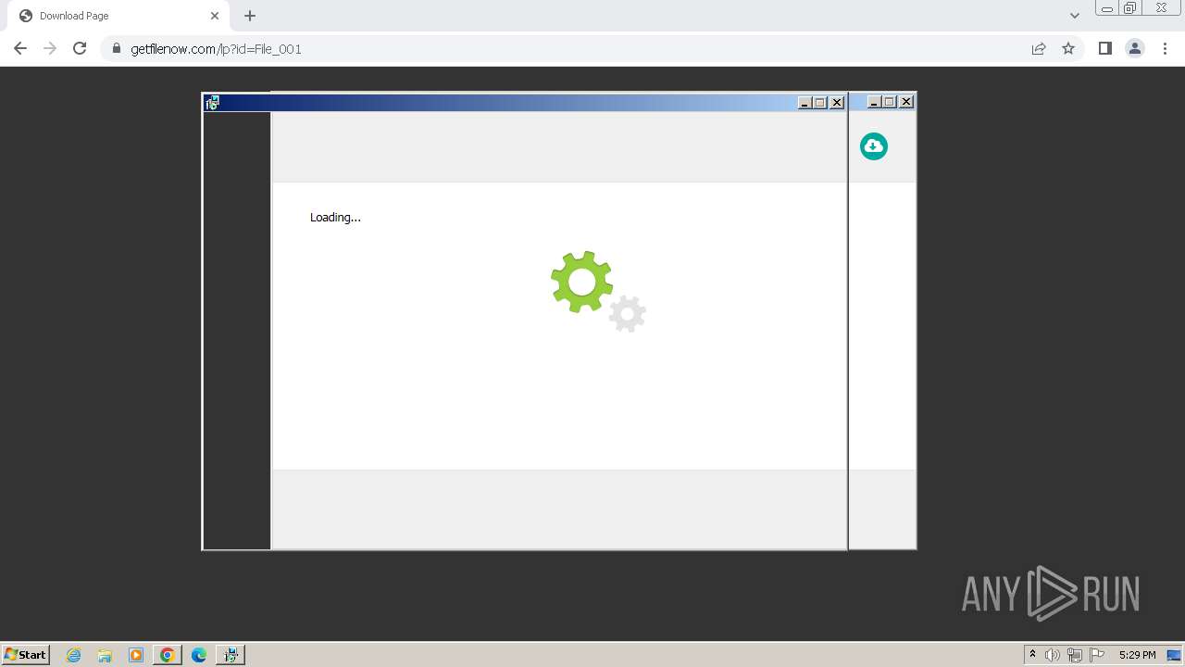Click the browser forward arrow

[50, 48]
